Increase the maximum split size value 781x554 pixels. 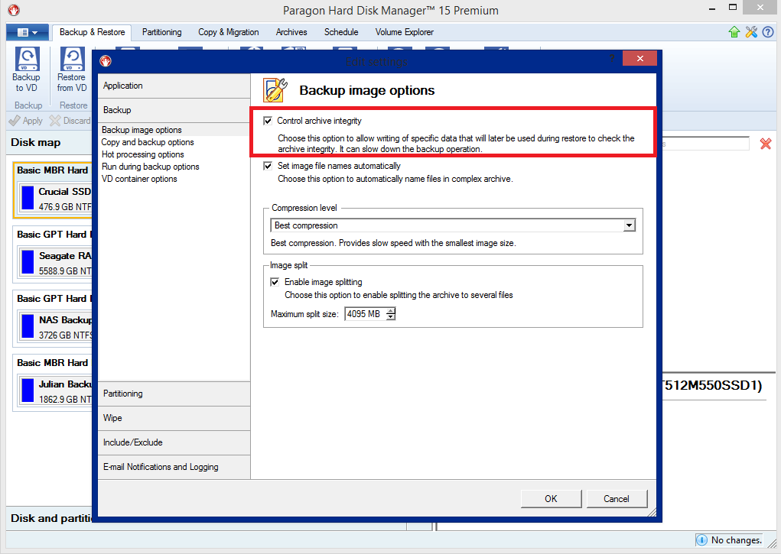click(391, 310)
